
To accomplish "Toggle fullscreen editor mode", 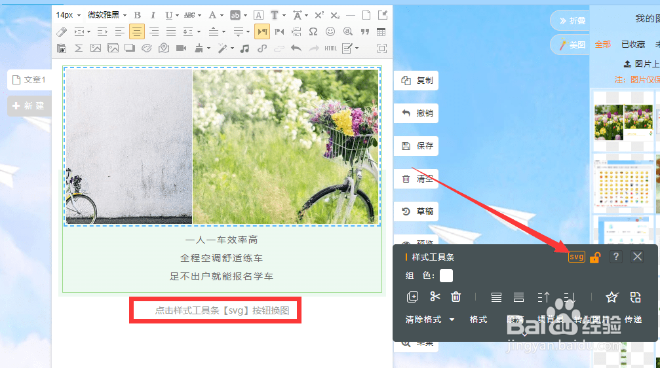I will tap(381, 48).
